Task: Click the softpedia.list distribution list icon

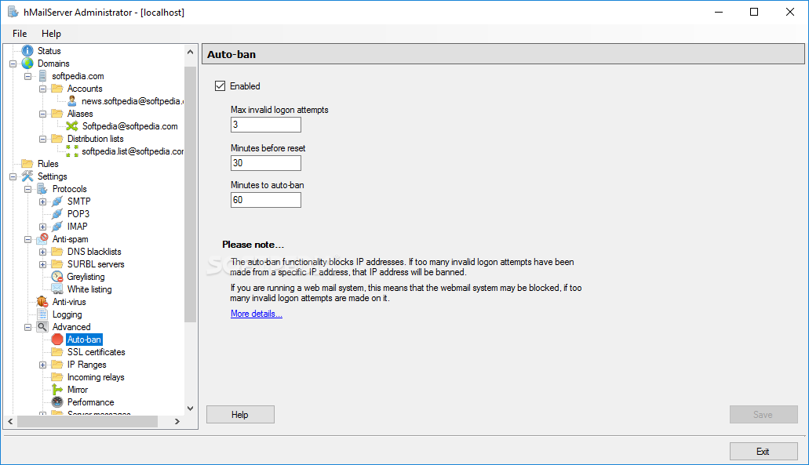Action: (72, 151)
